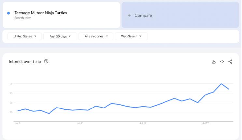
Task: Change the Past 30 days time range
Action: (x=60, y=36)
